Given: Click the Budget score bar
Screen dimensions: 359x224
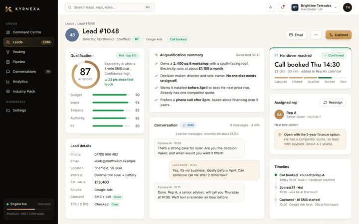Looking at the screenshot, I should (x=111, y=95).
